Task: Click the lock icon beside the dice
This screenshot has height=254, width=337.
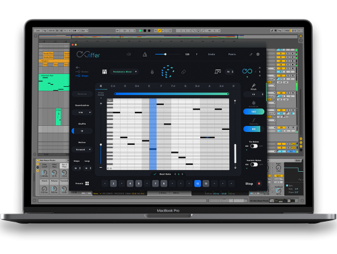Action: (x=152, y=72)
